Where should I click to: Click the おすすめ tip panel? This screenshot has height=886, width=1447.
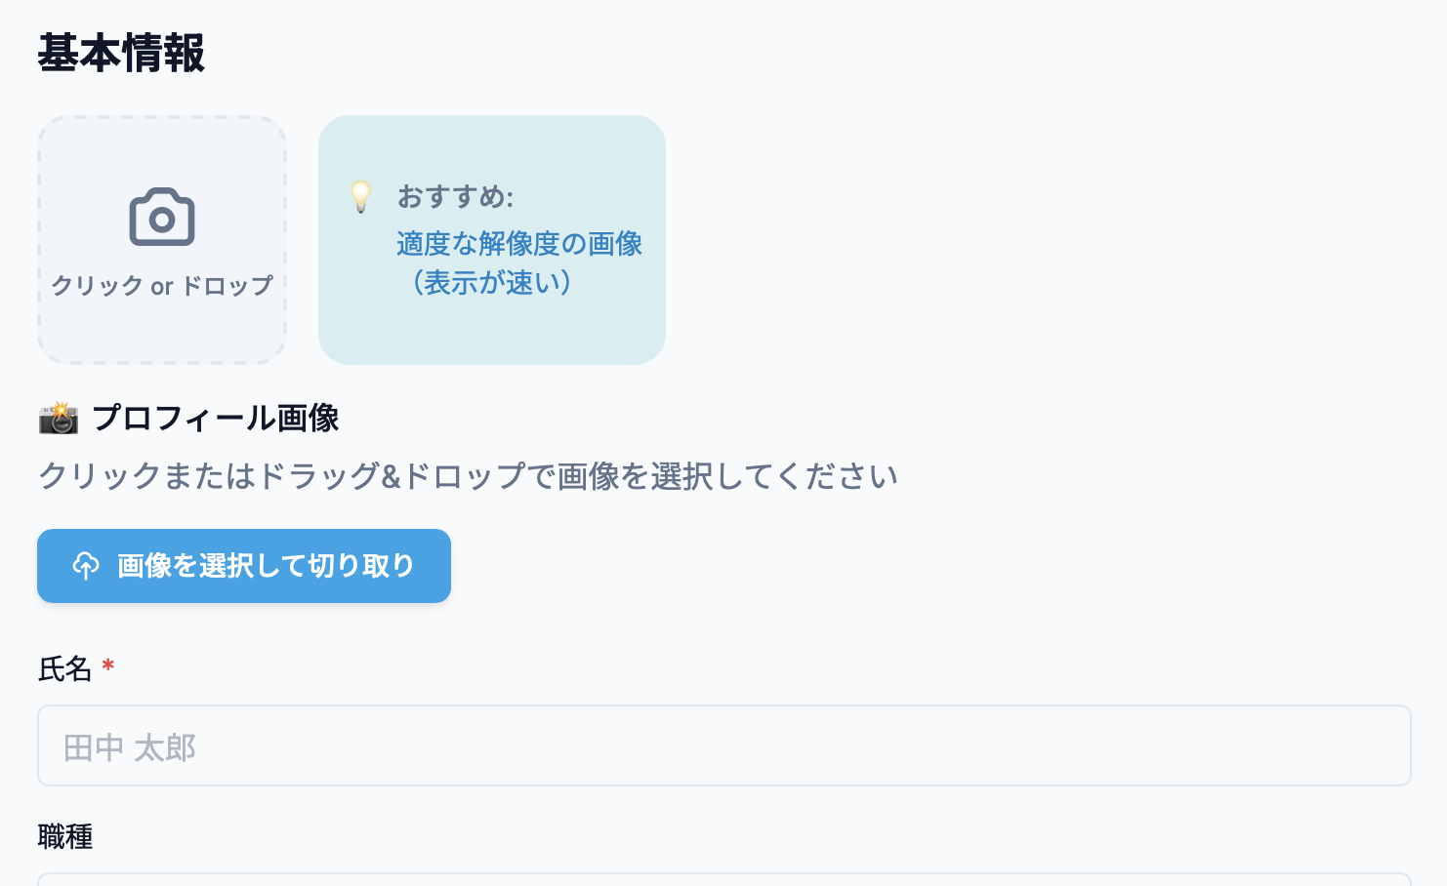[491, 240]
